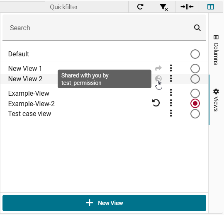This screenshot has height=215, width=224.
Task: Select the New View 1 radio button
Action: (x=195, y=68)
